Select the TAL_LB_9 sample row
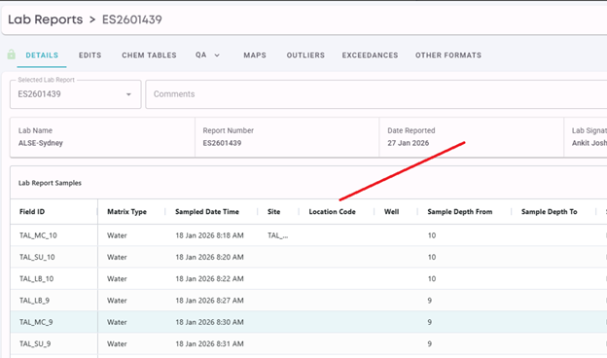Screen dimensions: 607x358 point(308,301)
